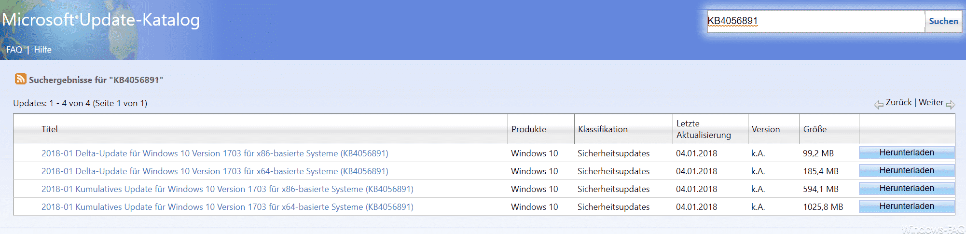Open Delta-Update x64-basierte Systeme link
Screen dimensions: 966x234
point(215,171)
